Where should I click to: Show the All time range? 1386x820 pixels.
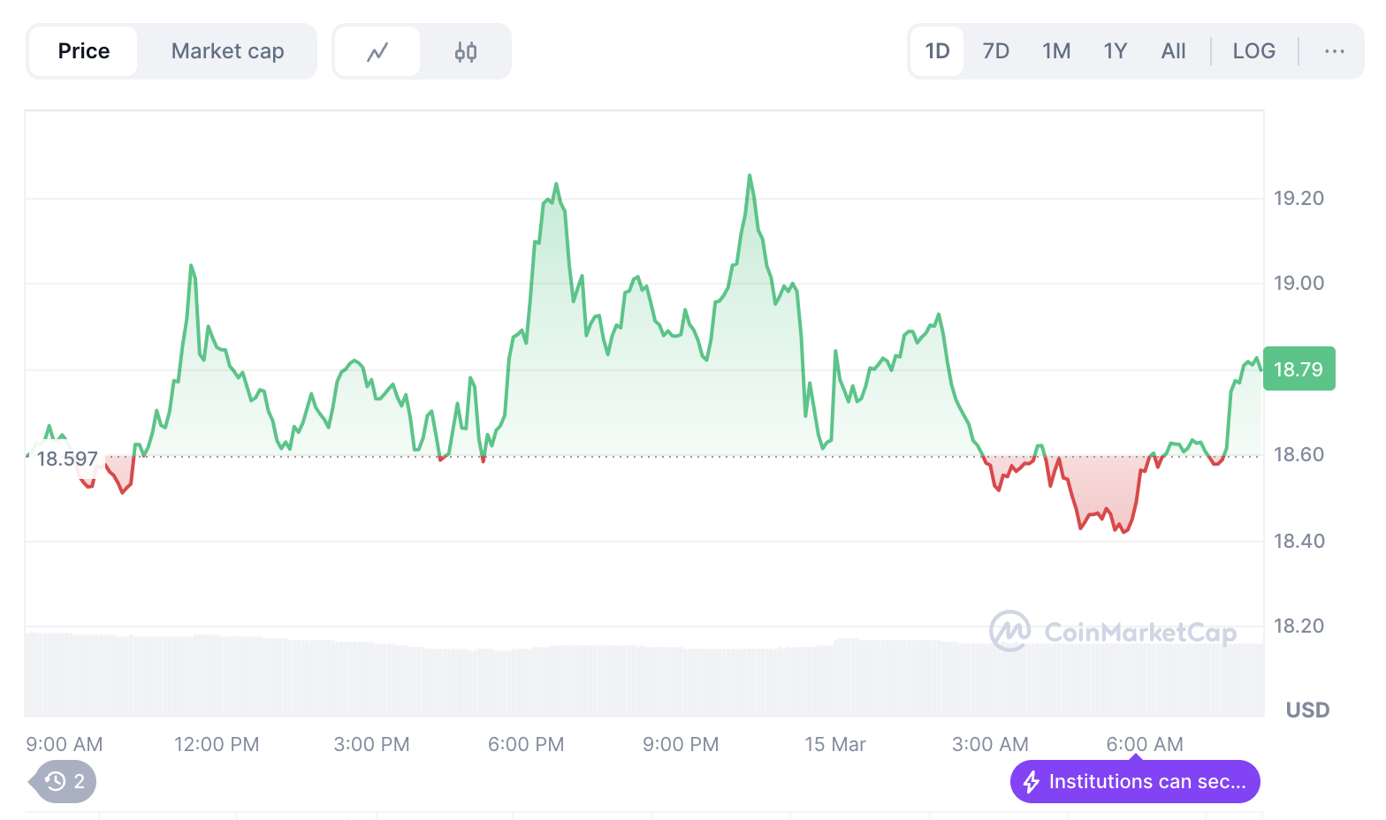coord(1173,51)
